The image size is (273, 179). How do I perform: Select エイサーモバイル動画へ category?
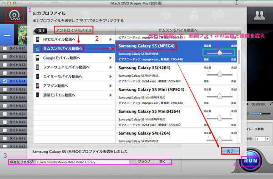point(74,76)
